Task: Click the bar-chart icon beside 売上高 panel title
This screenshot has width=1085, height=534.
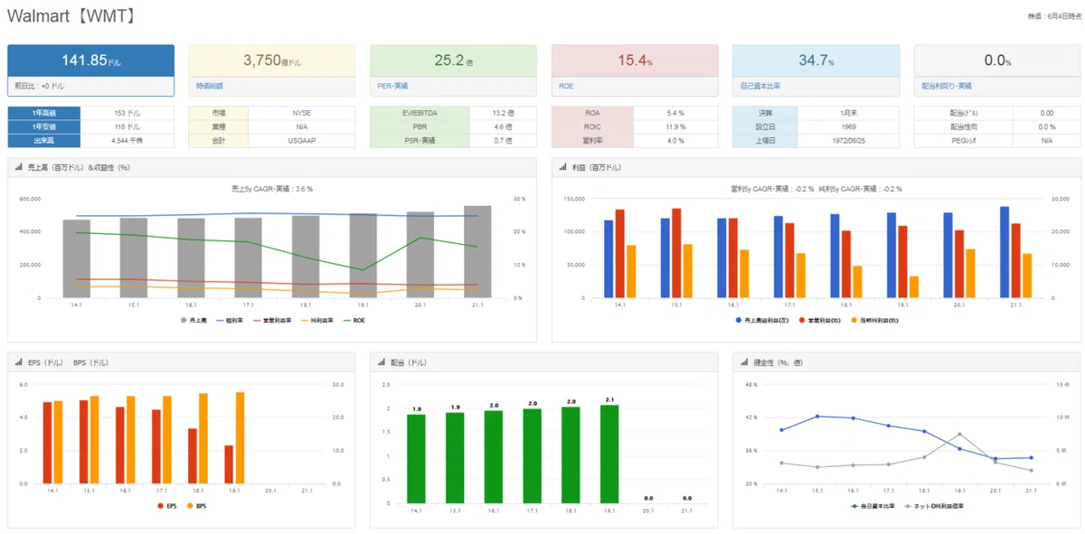Action: click(19, 167)
